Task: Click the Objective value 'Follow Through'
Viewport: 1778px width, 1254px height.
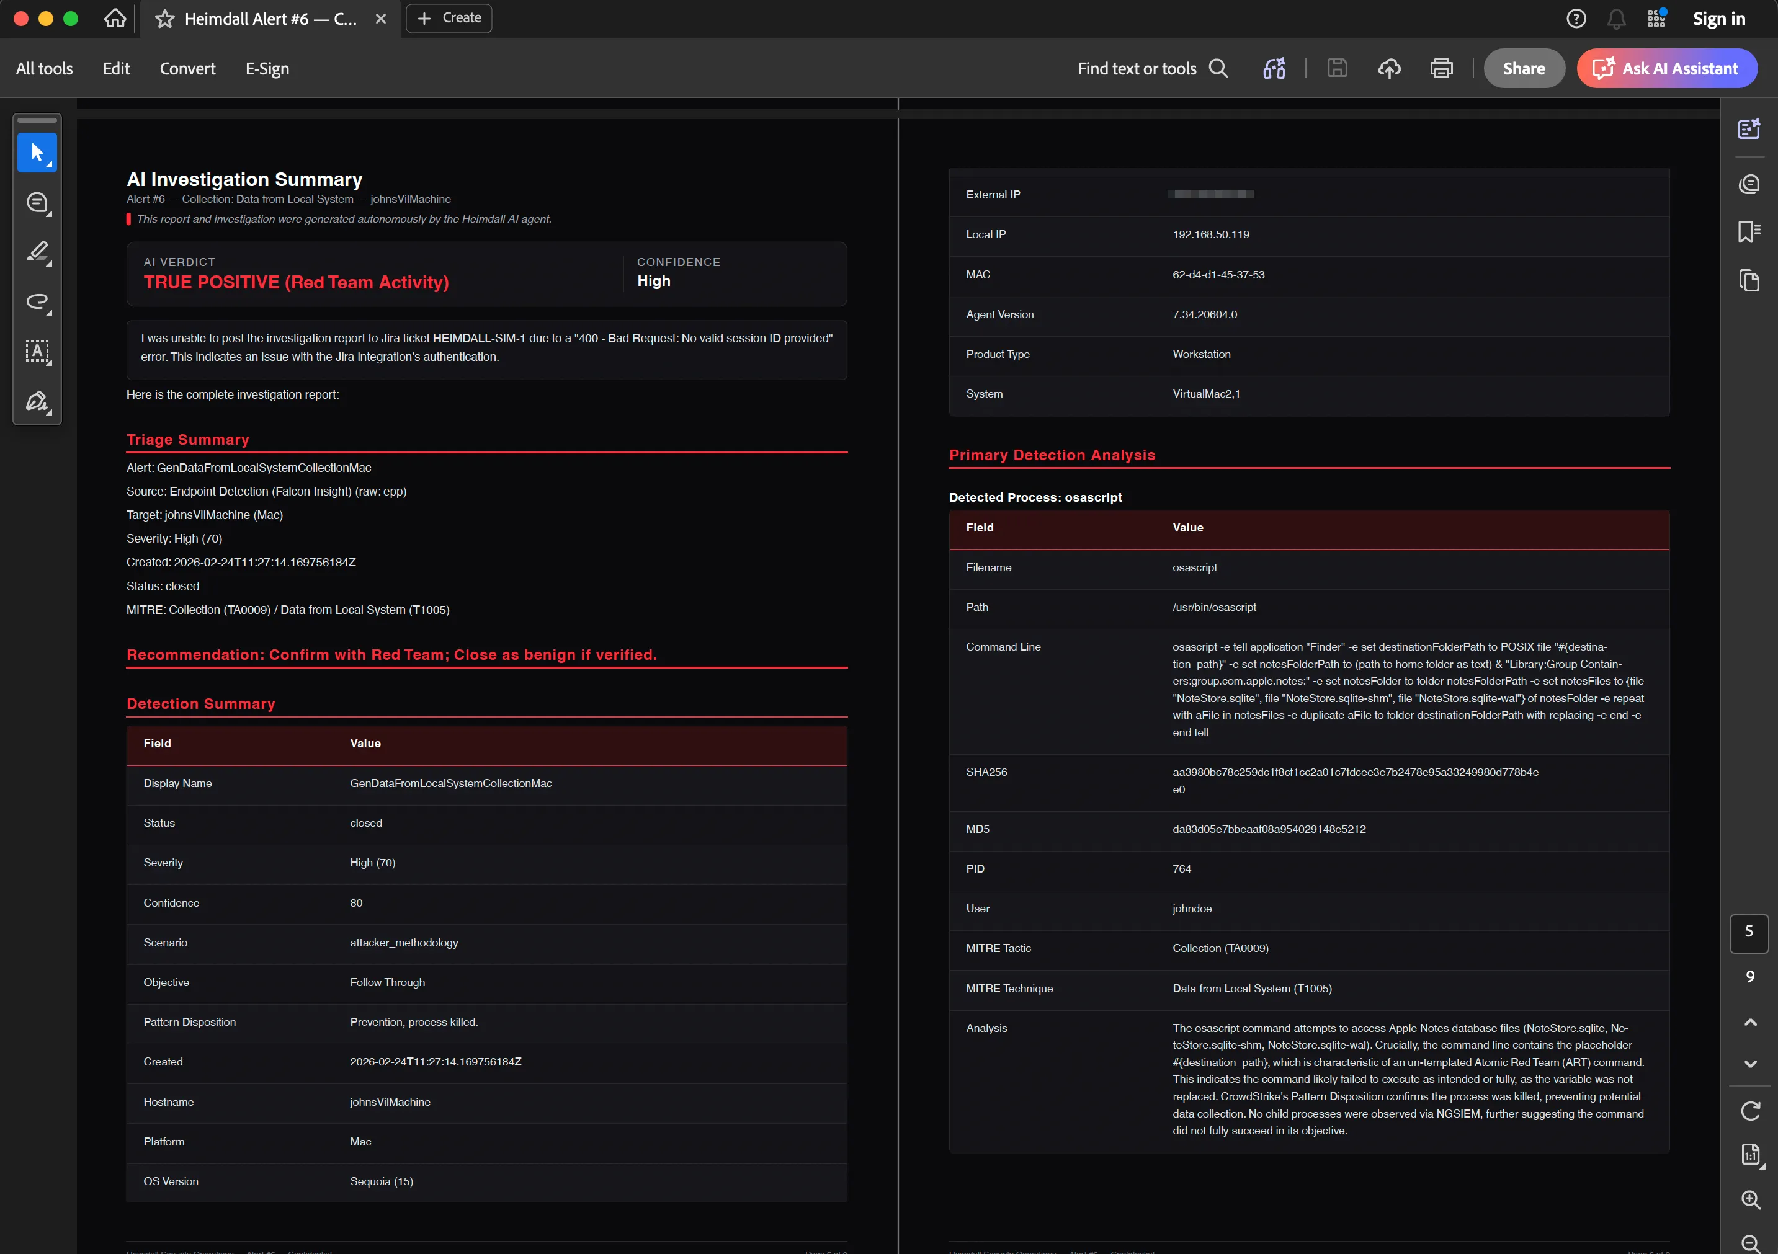Action: [x=387, y=982]
